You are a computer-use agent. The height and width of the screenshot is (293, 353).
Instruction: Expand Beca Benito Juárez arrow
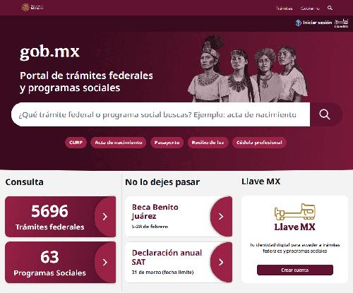221,217
